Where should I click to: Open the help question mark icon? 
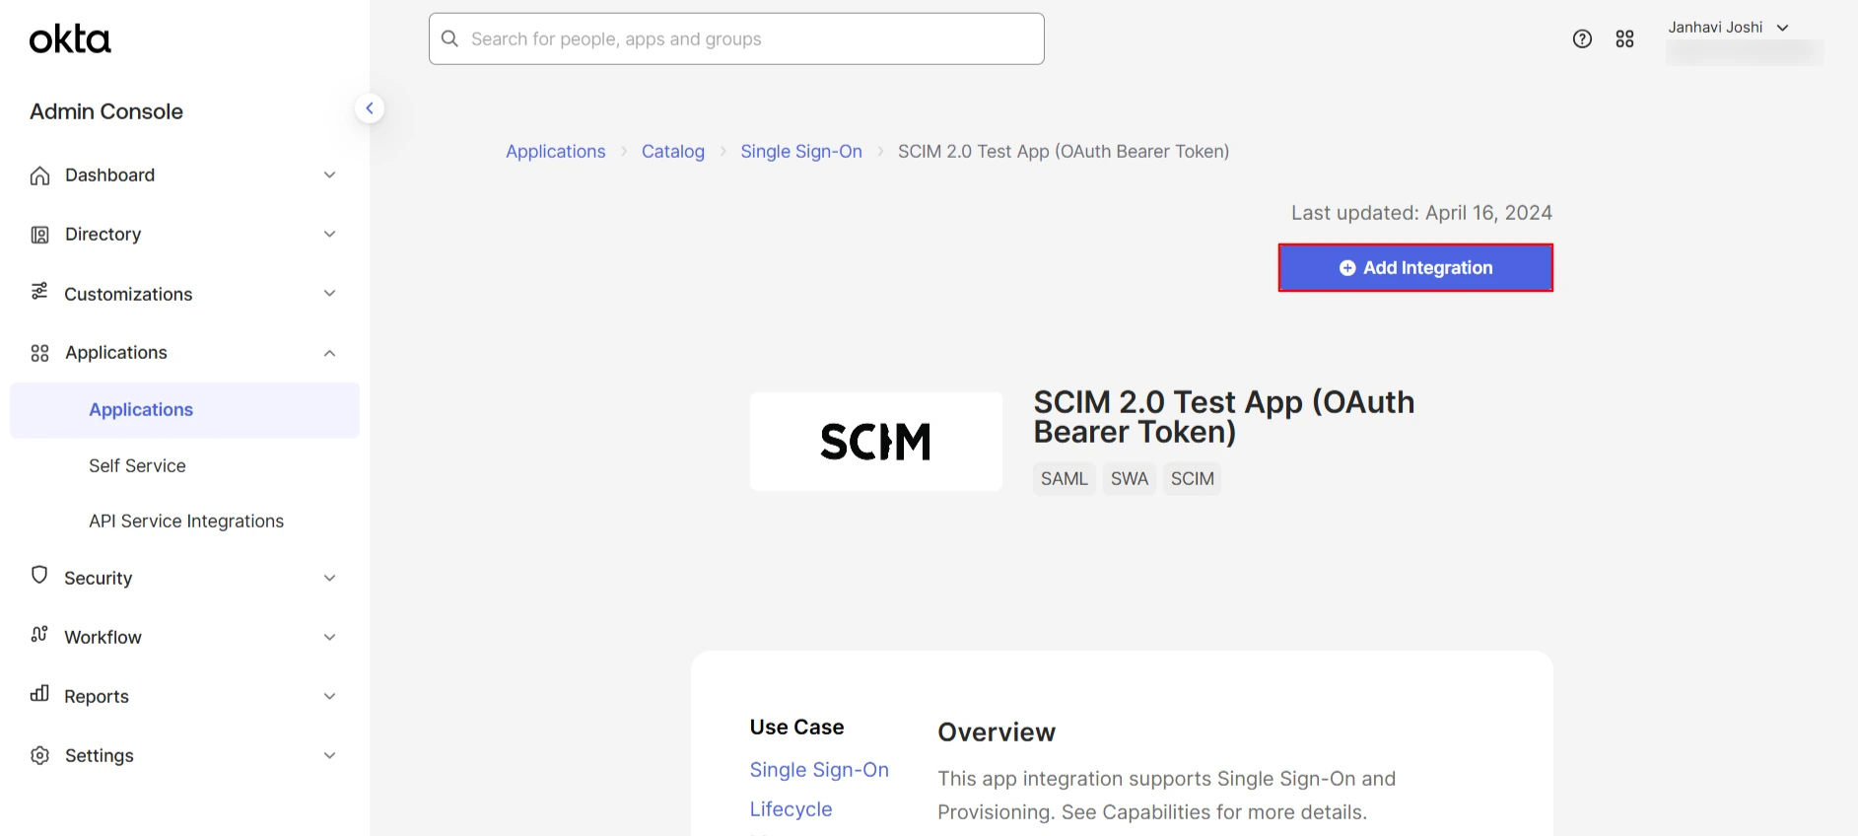coord(1582,38)
